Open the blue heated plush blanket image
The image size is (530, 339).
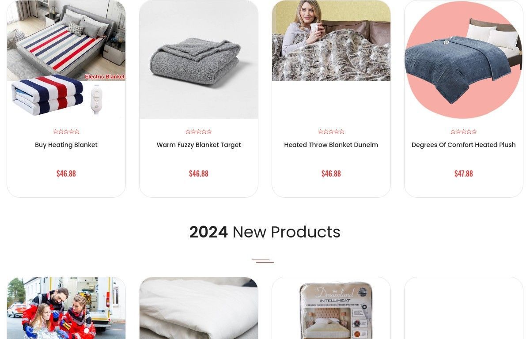point(464,59)
